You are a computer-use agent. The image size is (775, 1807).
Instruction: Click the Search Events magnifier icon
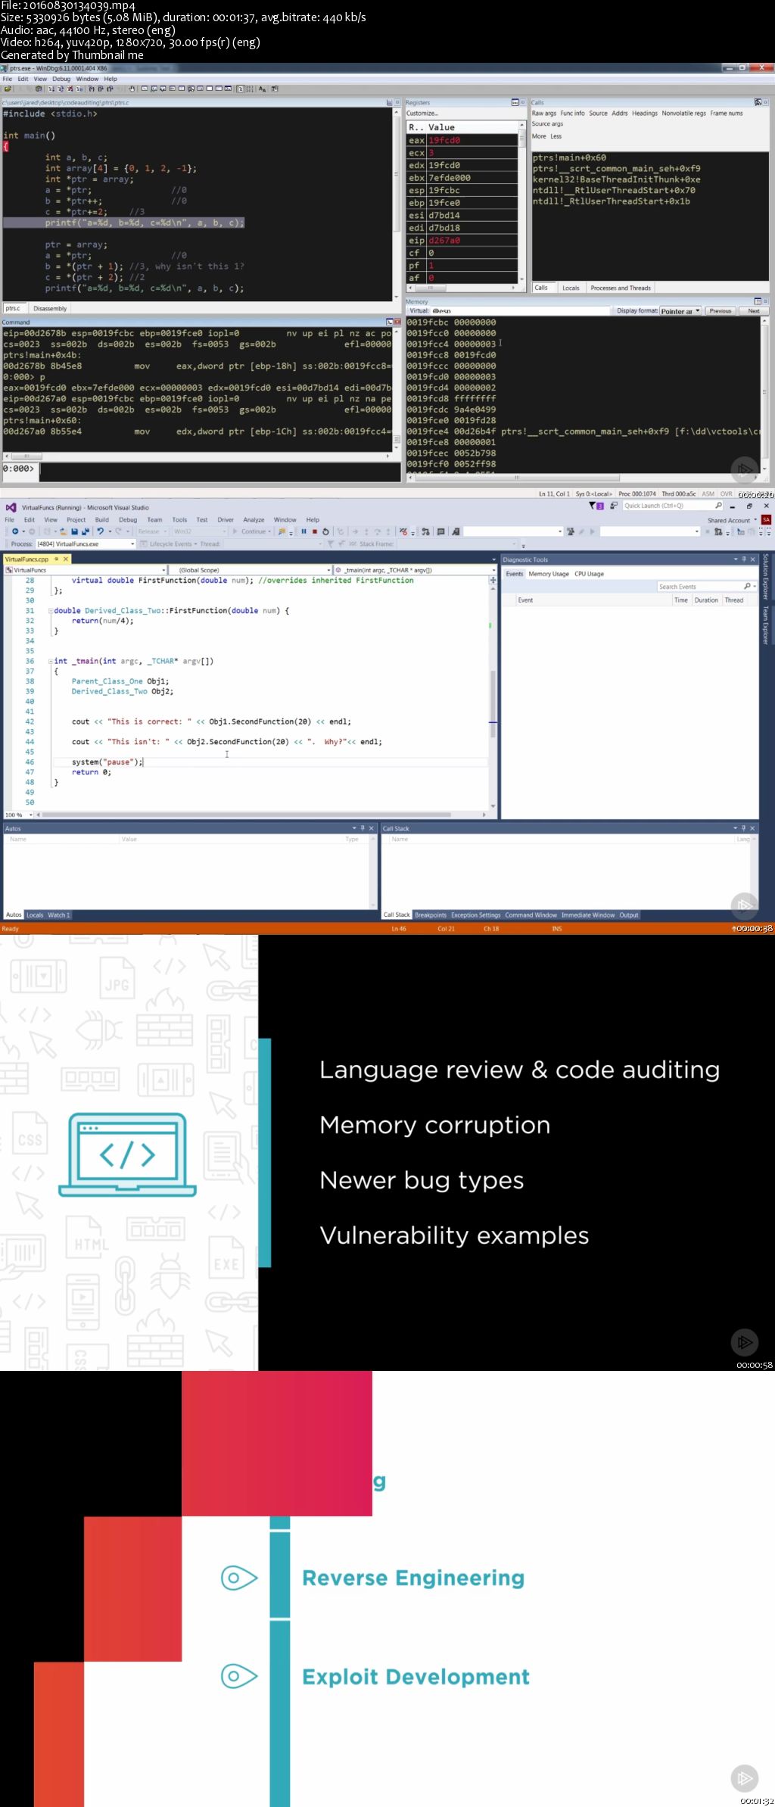pos(747,587)
